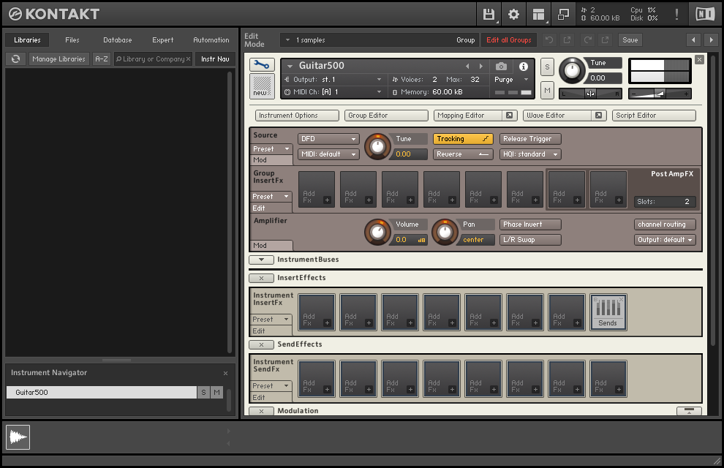This screenshot has width=724, height=468.
Task: Open Instrument Options
Action: [x=298, y=116]
